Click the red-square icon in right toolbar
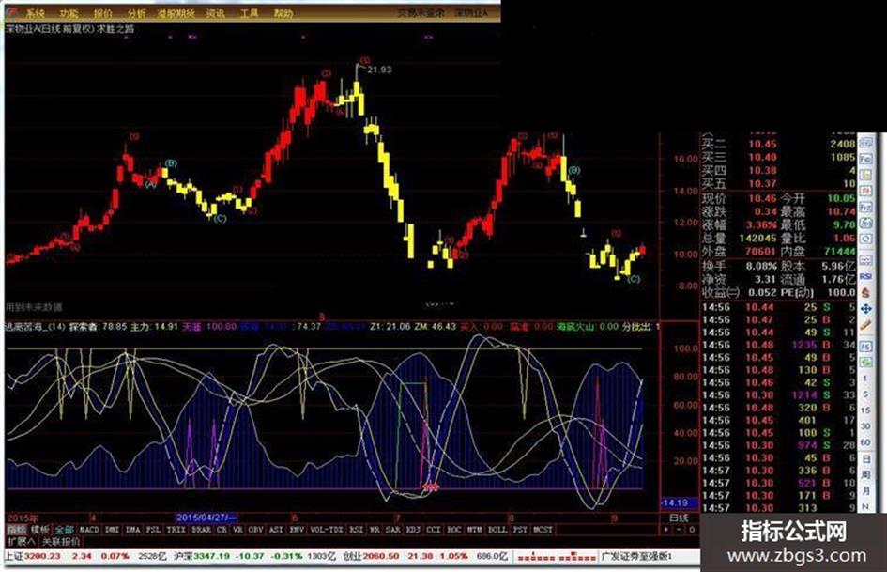887x572 pixels. click(866, 191)
